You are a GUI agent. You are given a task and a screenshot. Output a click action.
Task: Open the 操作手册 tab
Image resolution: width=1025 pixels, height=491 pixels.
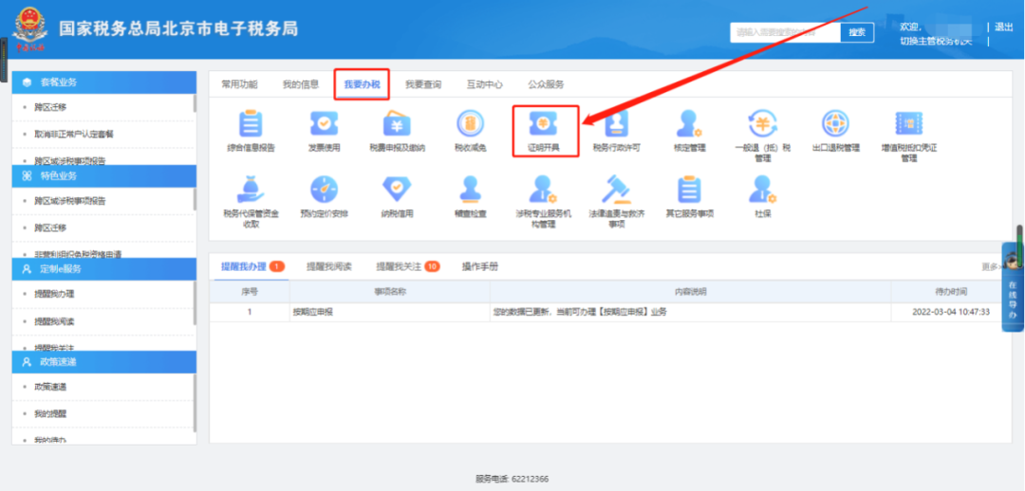pos(480,266)
